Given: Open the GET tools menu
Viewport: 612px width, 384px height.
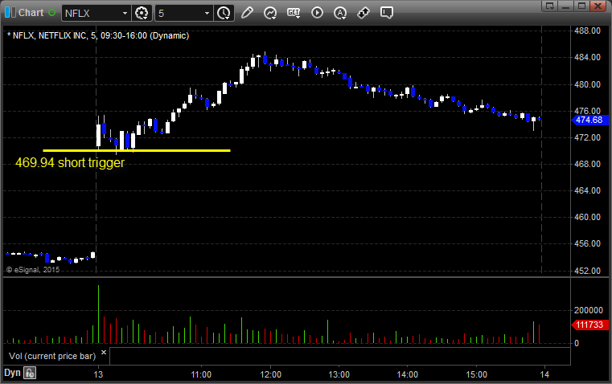Looking at the screenshot, I should 294,13.
